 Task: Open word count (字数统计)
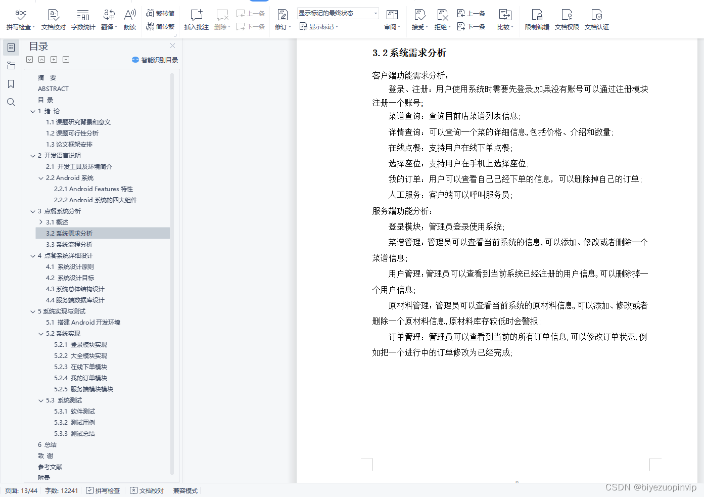click(83, 19)
